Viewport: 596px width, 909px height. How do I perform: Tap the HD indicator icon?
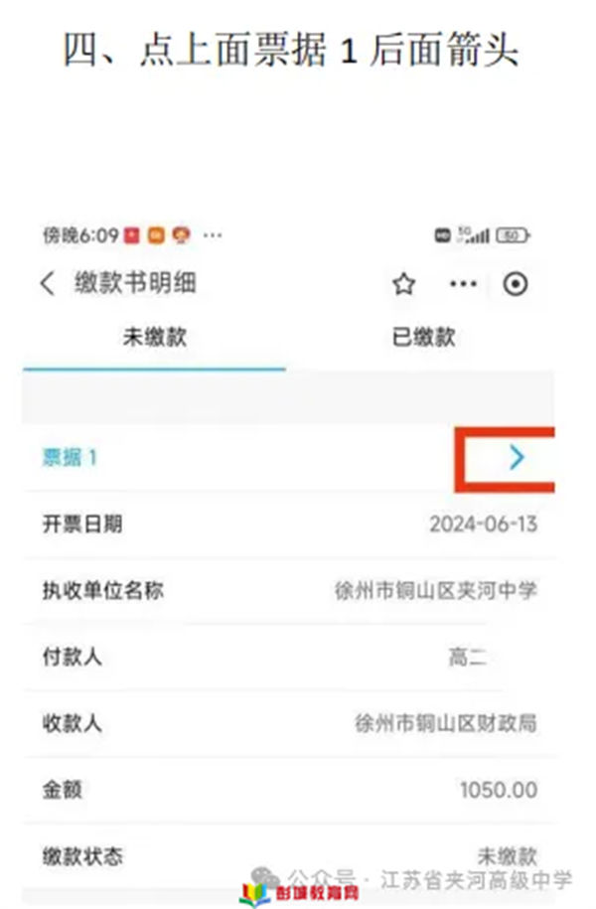pos(442,235)
